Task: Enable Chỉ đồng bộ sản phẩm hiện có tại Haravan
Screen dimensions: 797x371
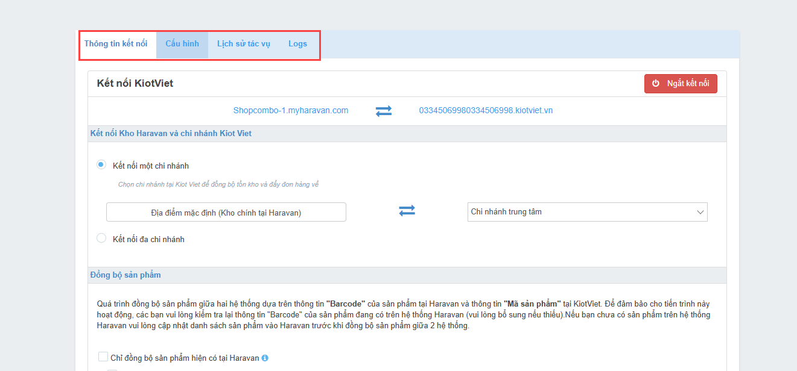Action: [x=103, y=357]
